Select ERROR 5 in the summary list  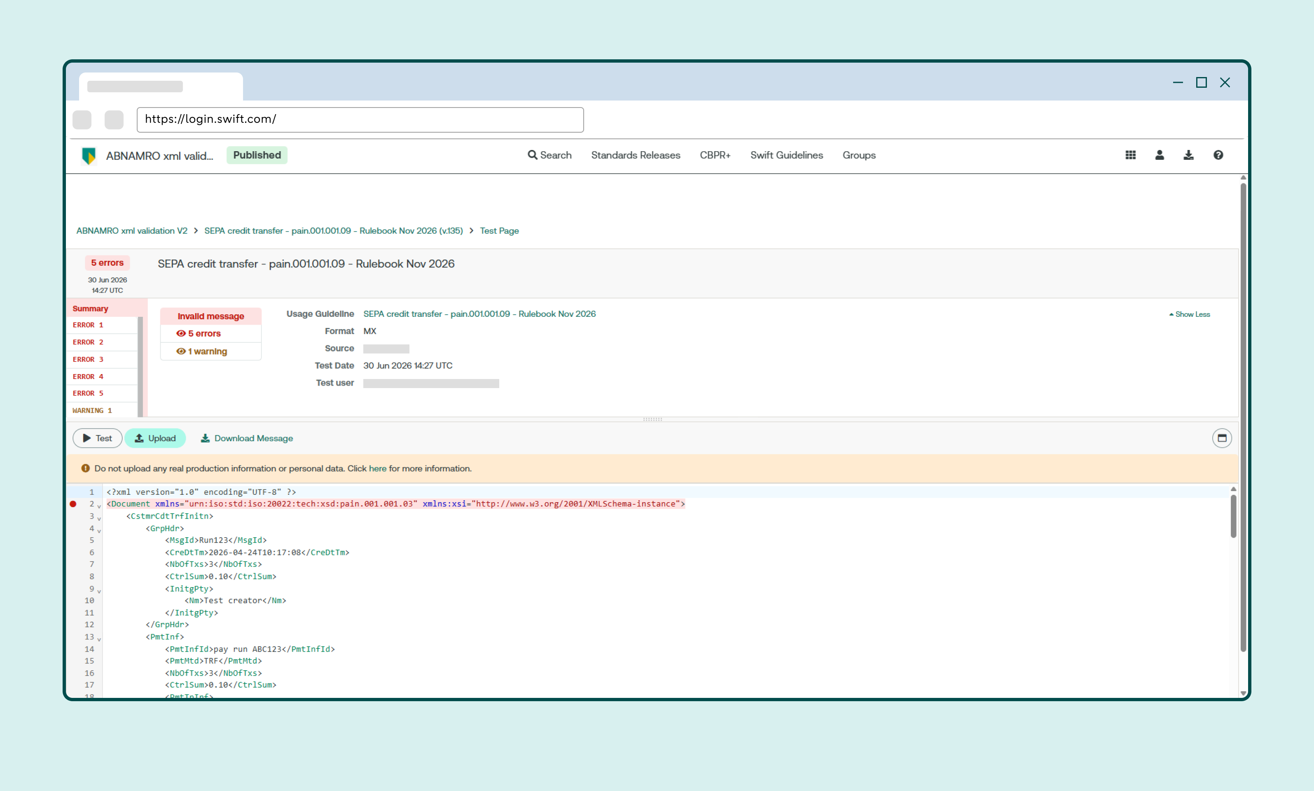tap(102, 393)
